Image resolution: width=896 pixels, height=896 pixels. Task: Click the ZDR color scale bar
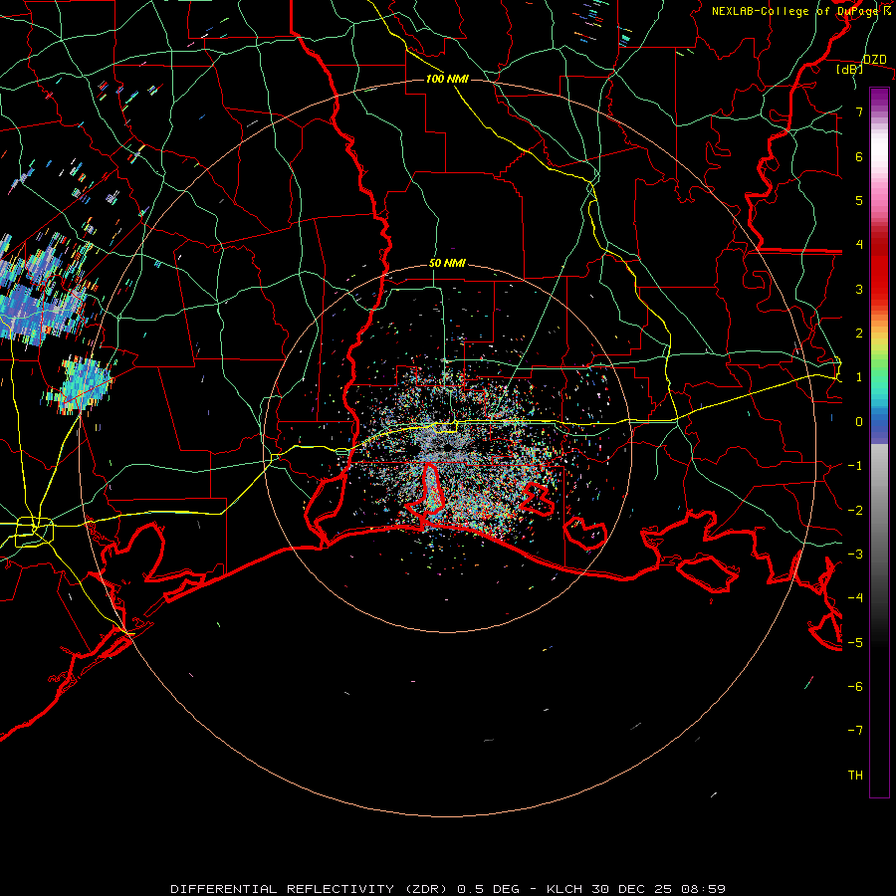[879, 442]
